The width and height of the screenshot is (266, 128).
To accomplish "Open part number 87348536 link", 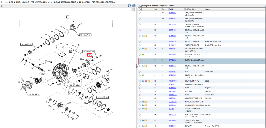I will click(x=173, y=60).
